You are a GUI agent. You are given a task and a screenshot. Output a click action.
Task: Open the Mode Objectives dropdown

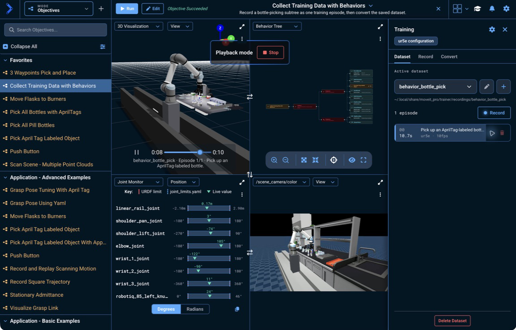pos(59,9)
